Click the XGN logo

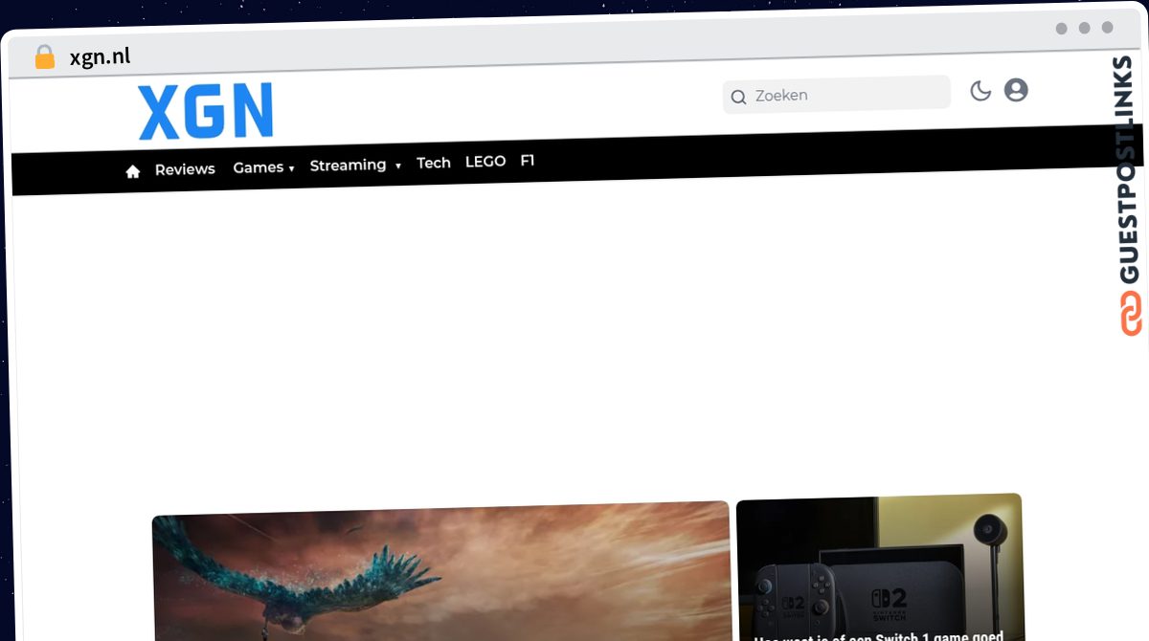(206, 112)
